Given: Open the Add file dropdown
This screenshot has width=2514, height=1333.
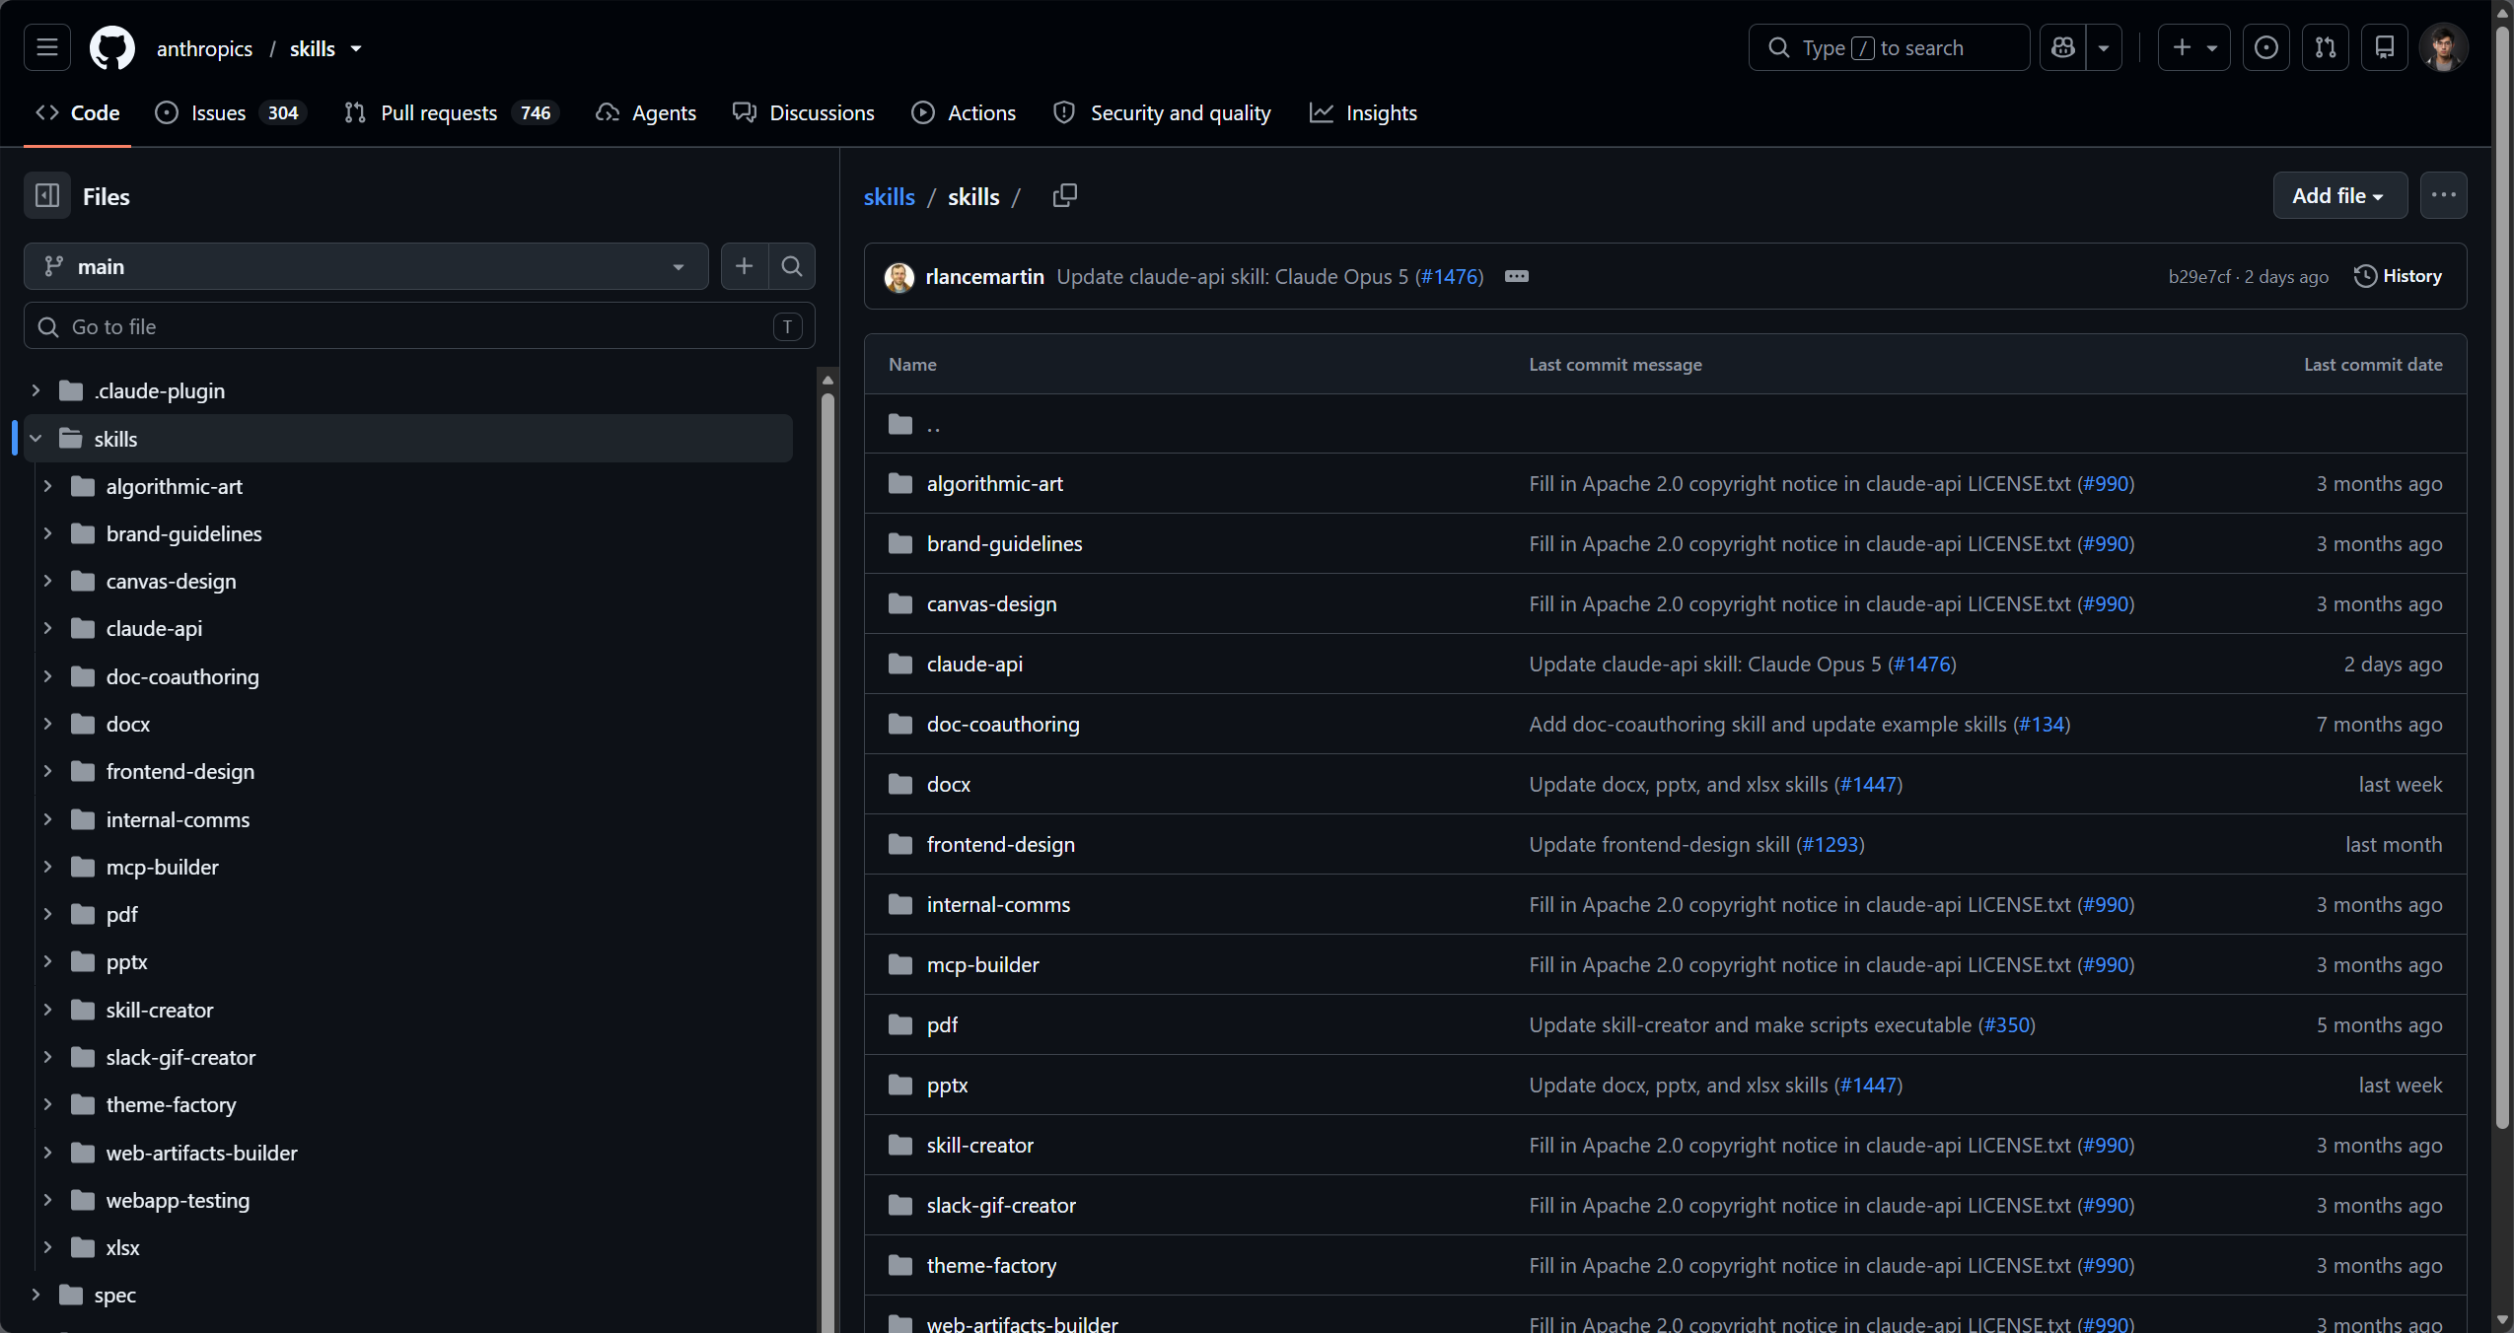Looking at the screenshot, I should (2339, 195).
